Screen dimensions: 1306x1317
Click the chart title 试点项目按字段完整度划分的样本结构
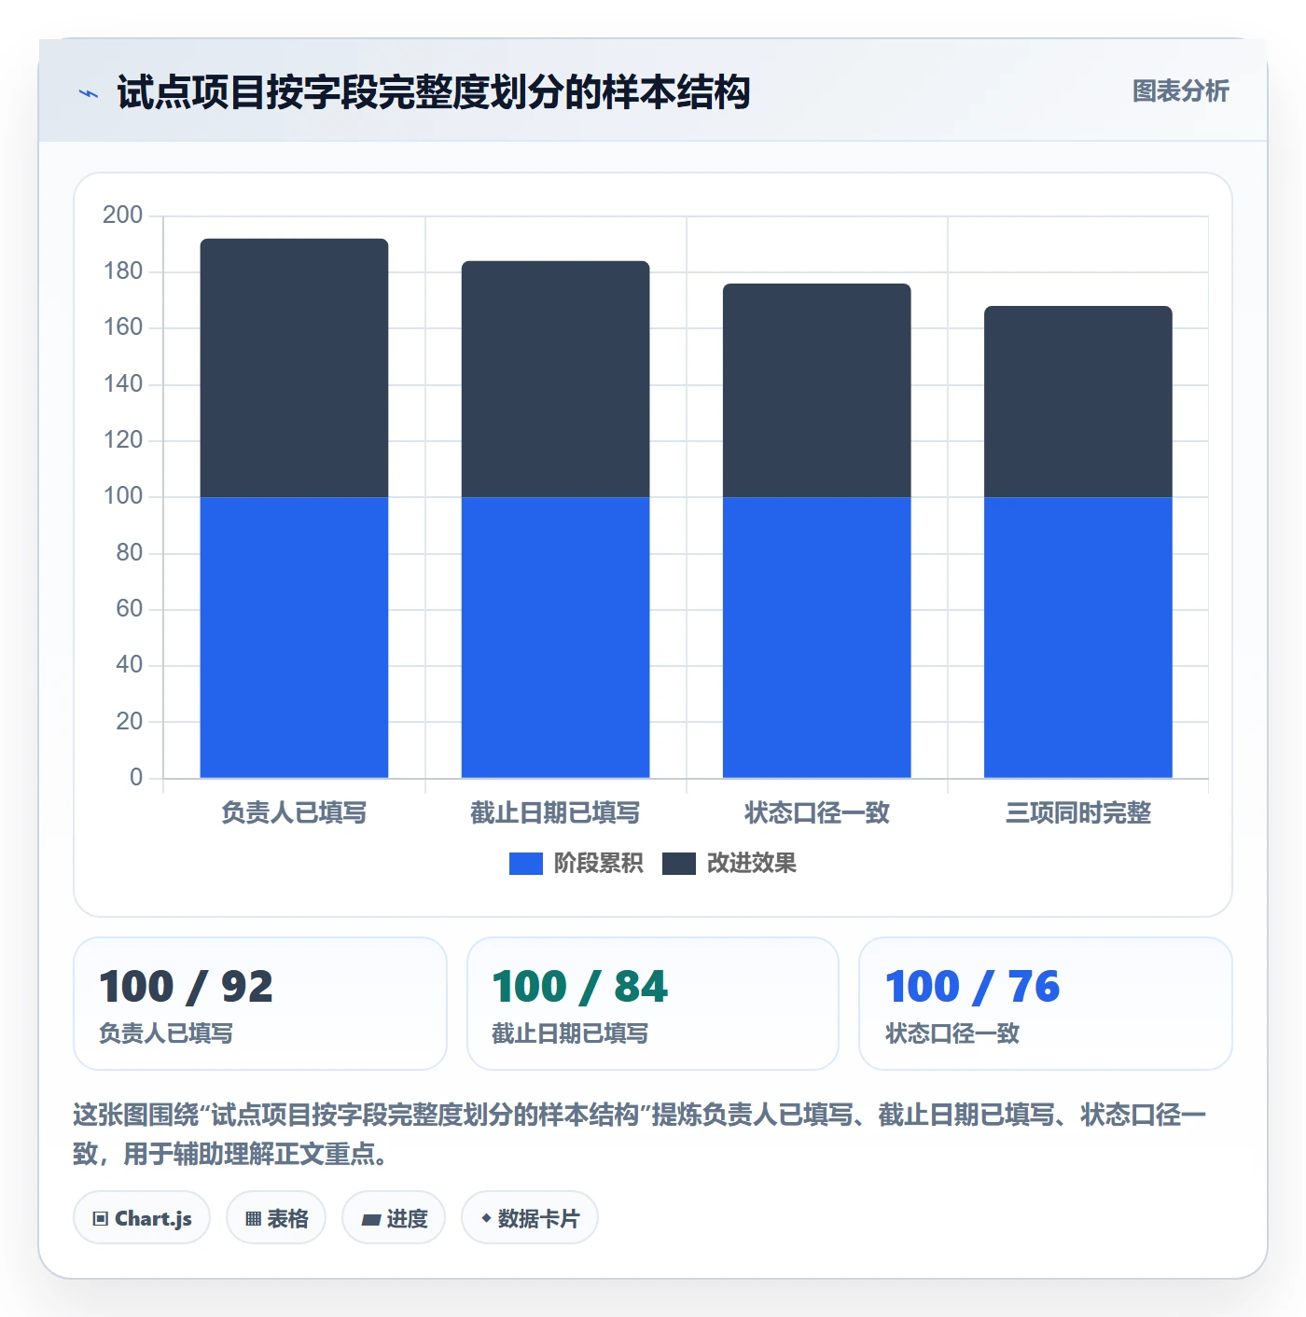tap(434, 92)
